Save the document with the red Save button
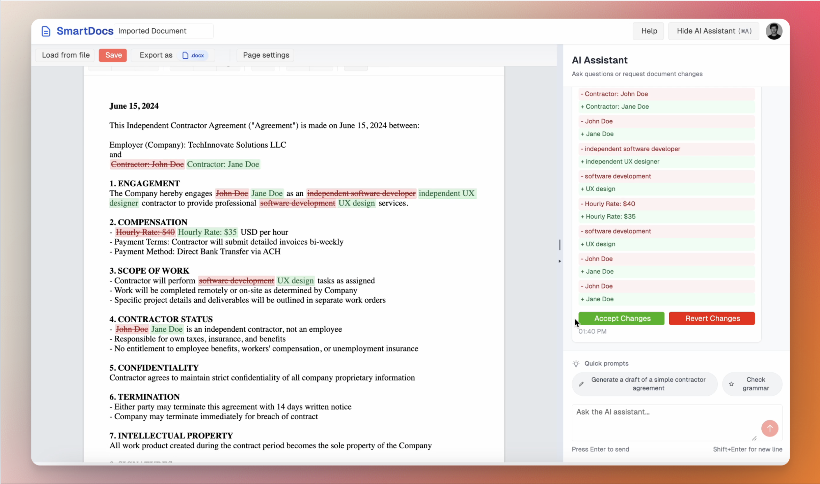820x484 pixels. 113,55
